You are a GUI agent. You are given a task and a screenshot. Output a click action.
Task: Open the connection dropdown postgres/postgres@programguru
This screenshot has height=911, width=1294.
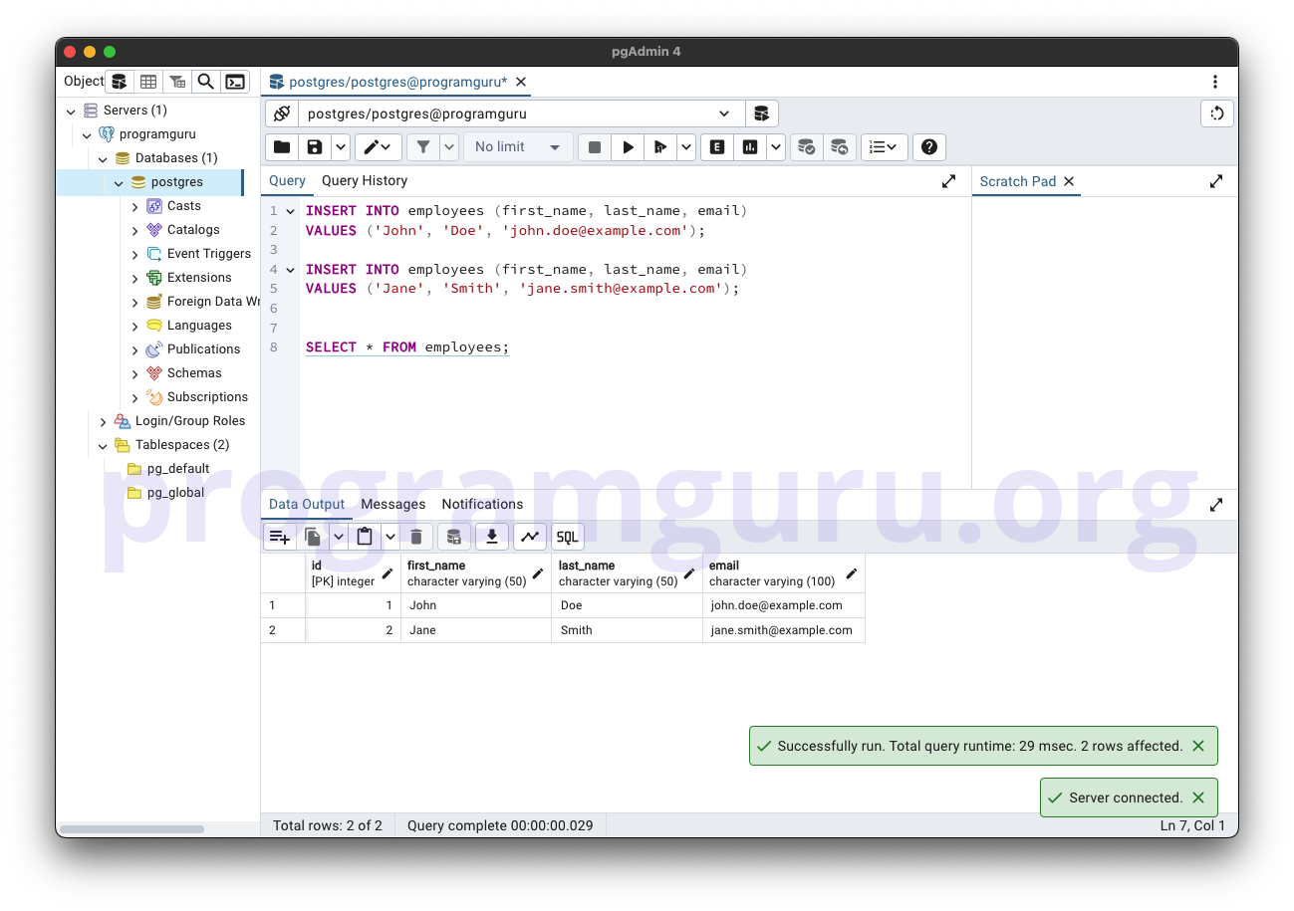pos(521,114)
